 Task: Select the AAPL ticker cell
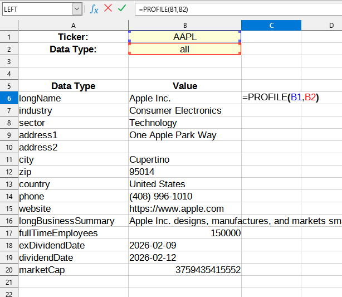click(184, 37)
